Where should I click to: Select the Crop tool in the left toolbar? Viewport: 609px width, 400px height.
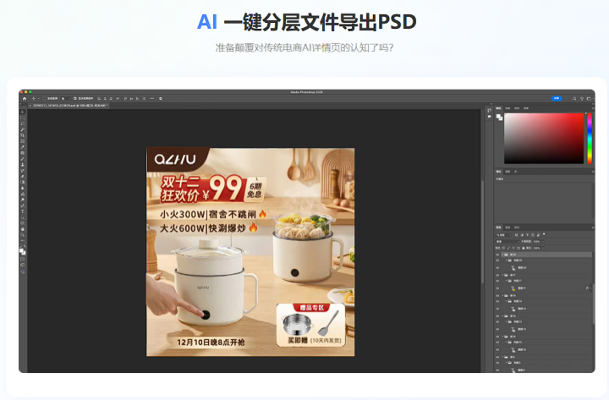(24, 135)
